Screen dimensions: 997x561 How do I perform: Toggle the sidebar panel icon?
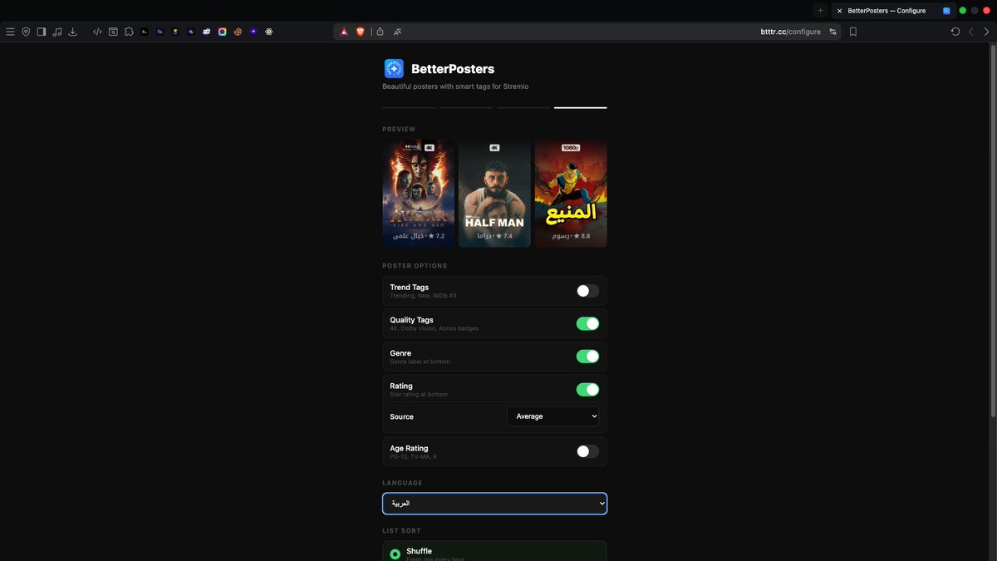pyautogui.click(x=42, y=32)
